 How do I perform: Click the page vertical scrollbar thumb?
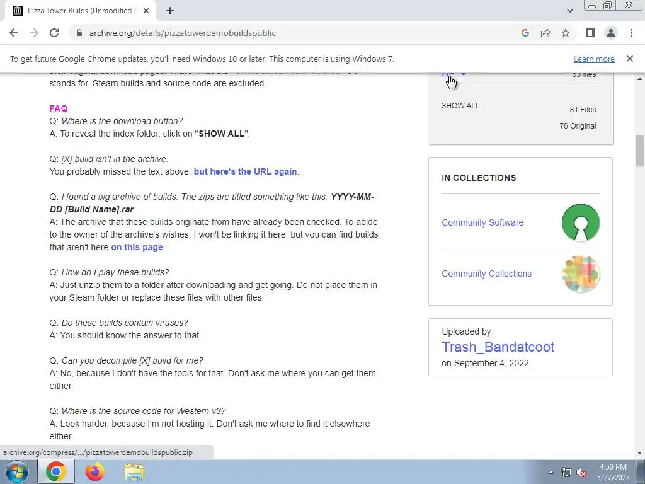click(x=639, y=151)
